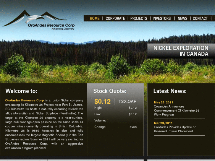Open the HOME menu item
215x161 pixels.
(95, 18)
